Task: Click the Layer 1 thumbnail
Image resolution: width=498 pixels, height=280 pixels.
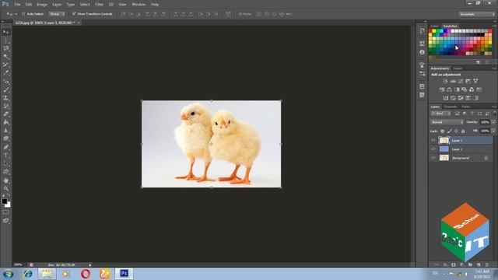Action: (x=444, y=140)
